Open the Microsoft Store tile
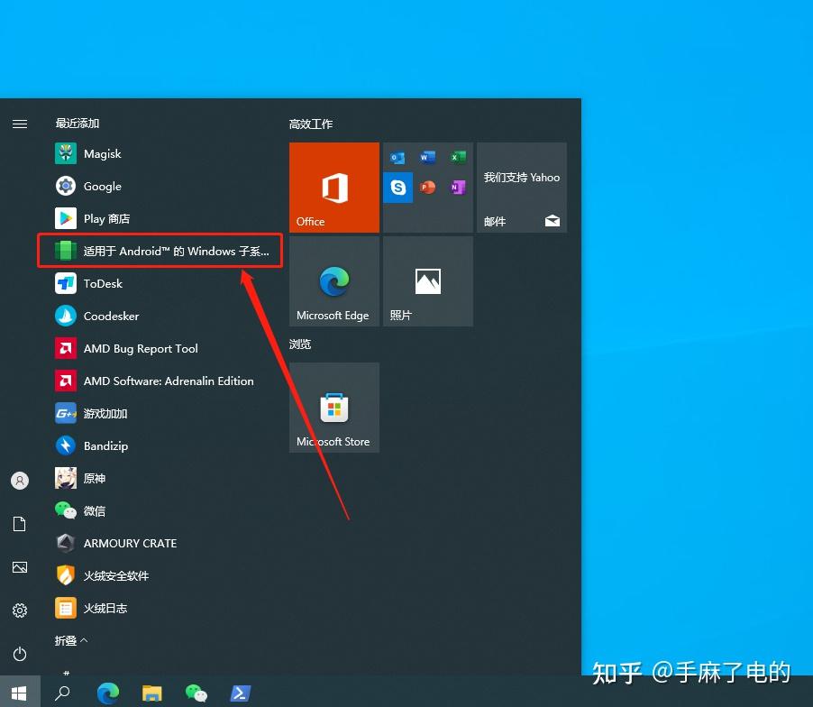The height and width of the screenshot is (707, 813). tap(334, 408)
